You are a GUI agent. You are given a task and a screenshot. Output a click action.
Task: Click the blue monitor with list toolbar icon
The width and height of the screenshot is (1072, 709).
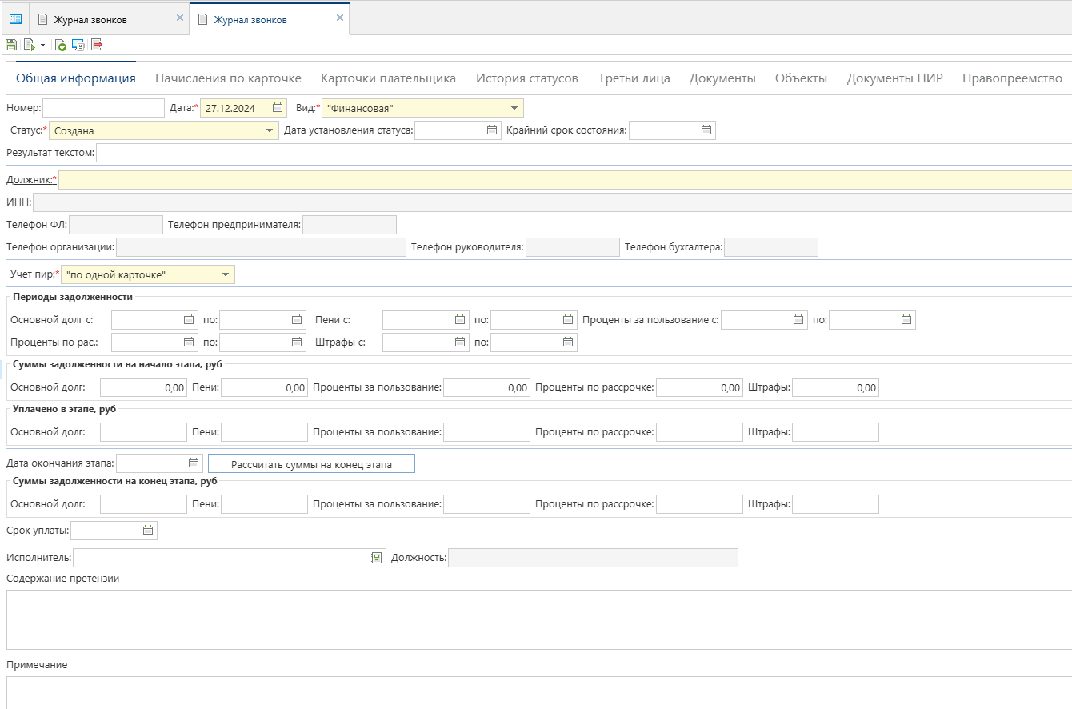click(x=78, y=46)
